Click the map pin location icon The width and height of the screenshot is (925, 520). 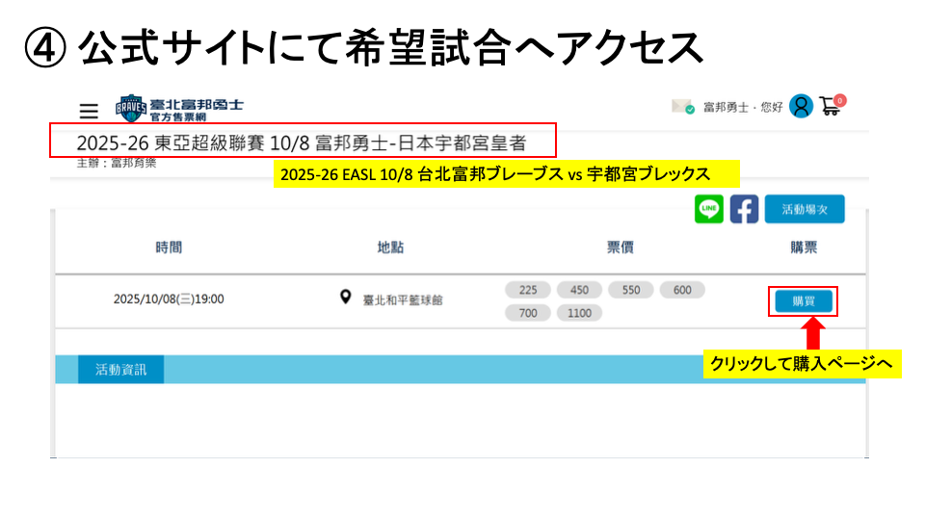346,298
